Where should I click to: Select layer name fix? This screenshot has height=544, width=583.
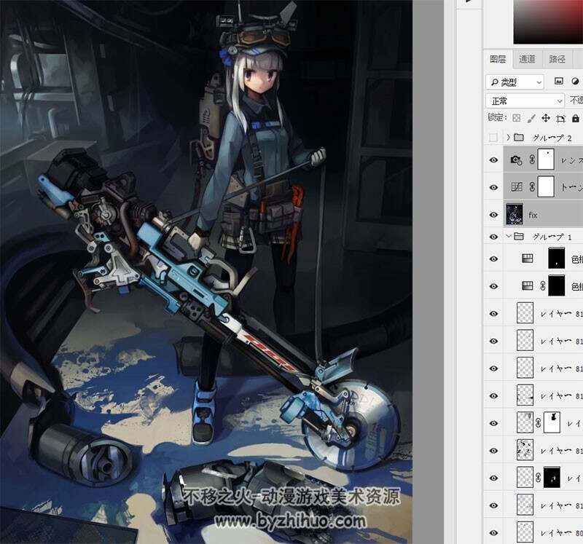coord(533,215)
